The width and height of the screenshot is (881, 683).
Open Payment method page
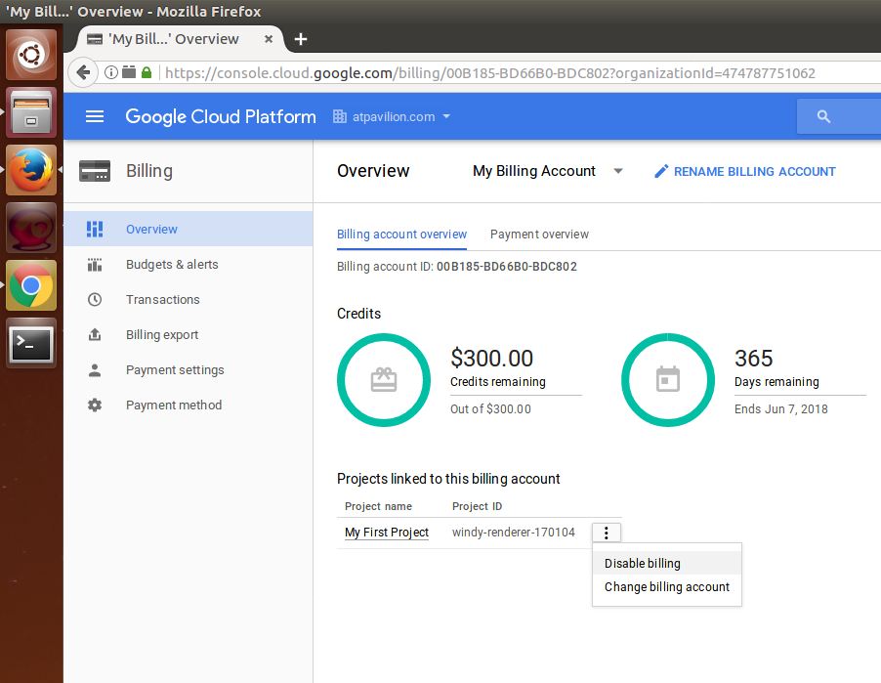point(189,405)
